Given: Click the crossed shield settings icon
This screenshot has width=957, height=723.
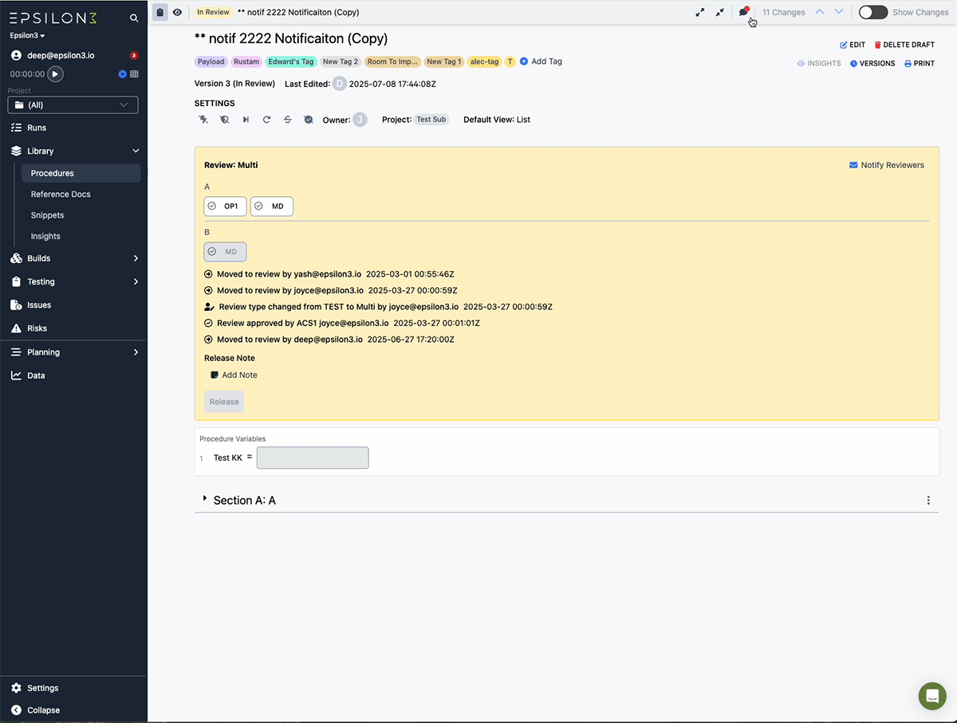Looking at the screenshot, I should point(224,120).
